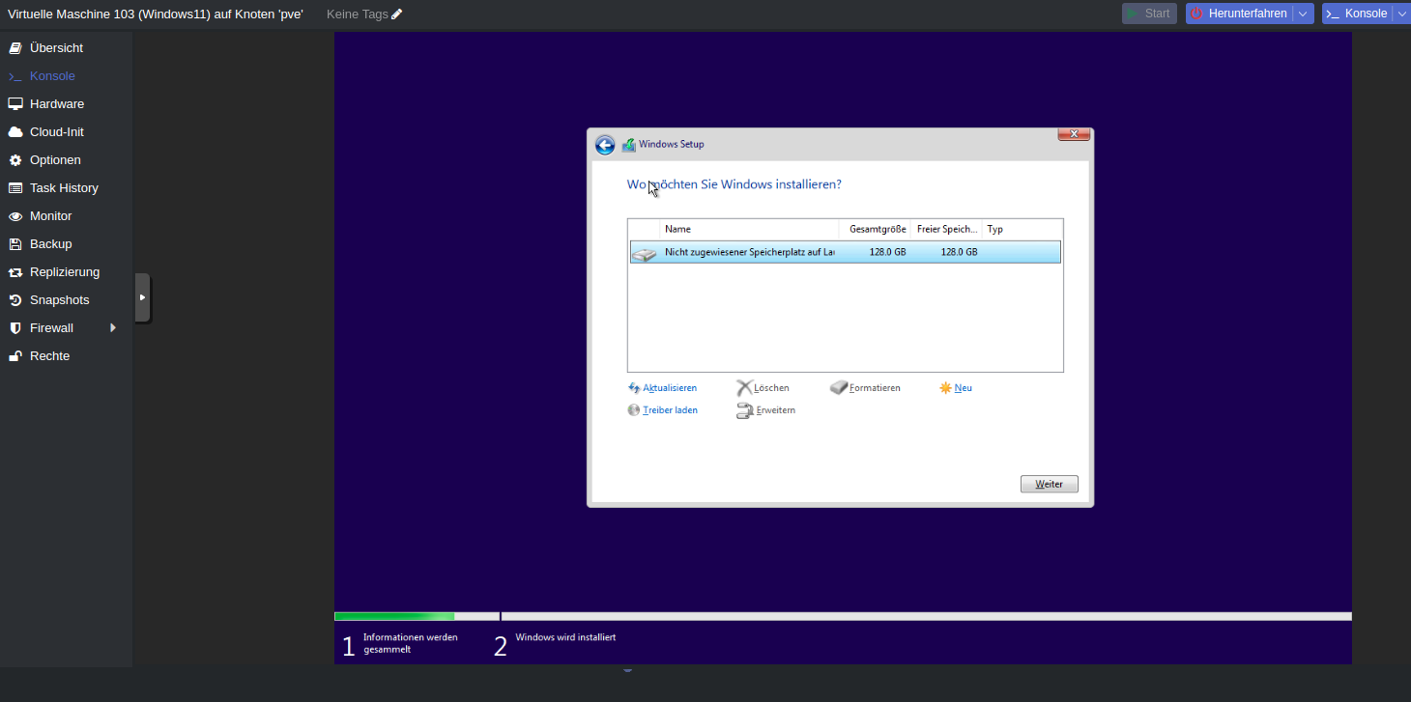Click the Übersicht book icon
1411x702 pixels.
click(15, 47)
